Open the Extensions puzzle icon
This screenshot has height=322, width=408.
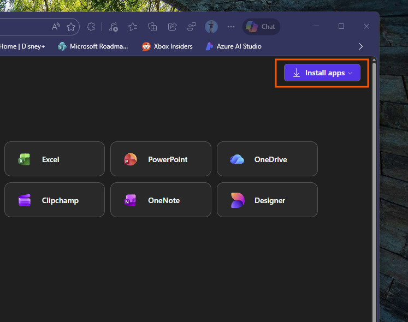(91, 27)
